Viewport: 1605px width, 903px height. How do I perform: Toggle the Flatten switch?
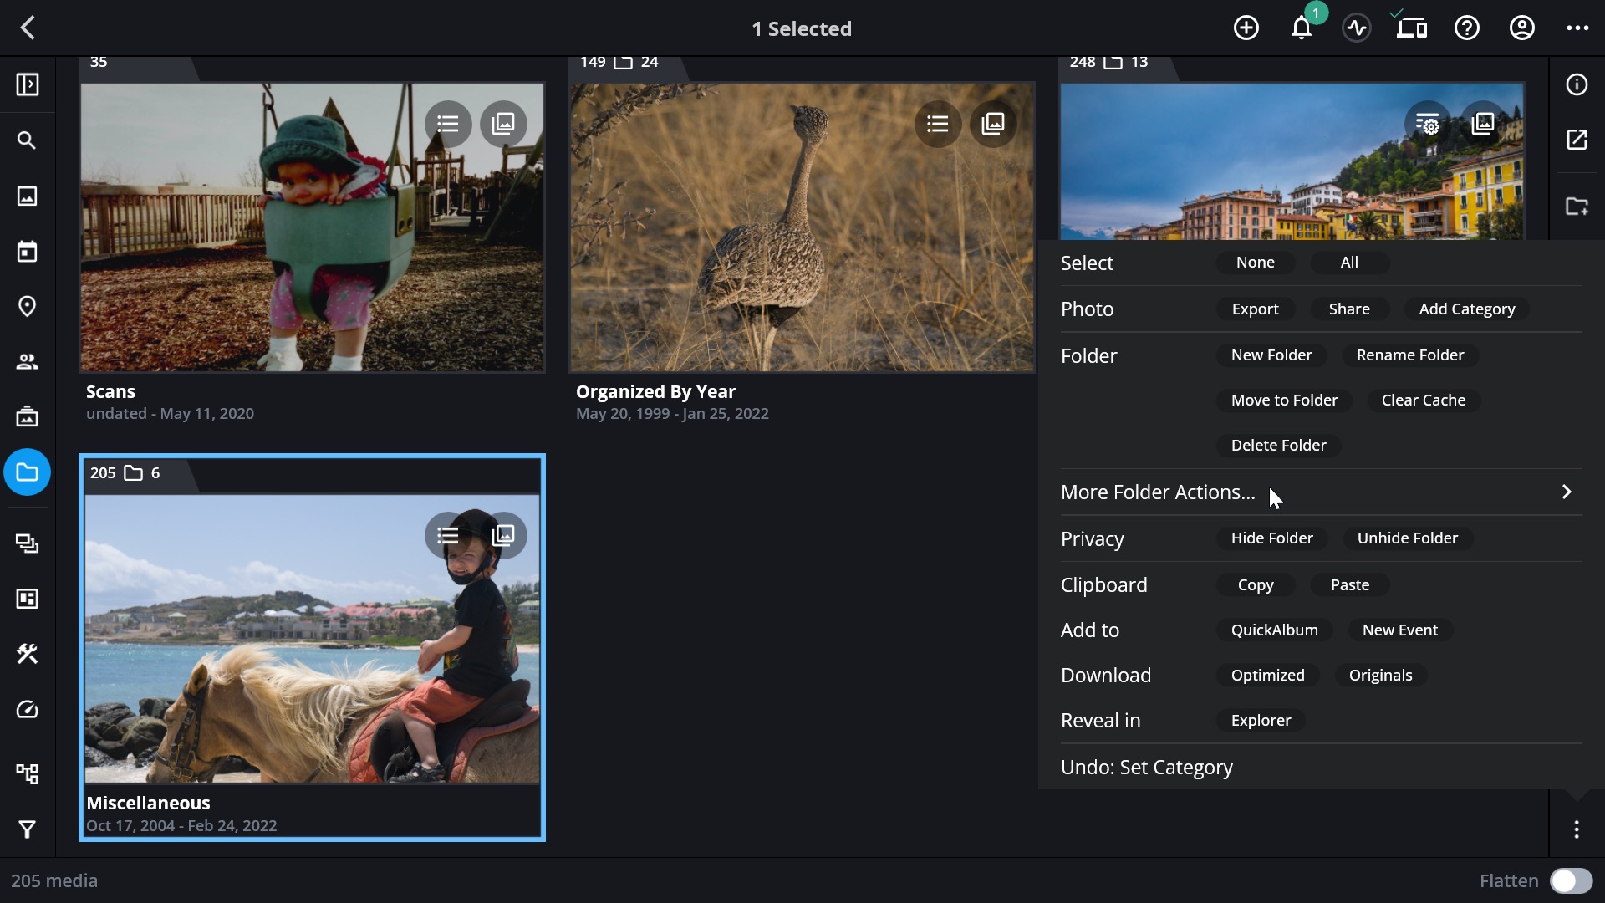[1572, 880]
